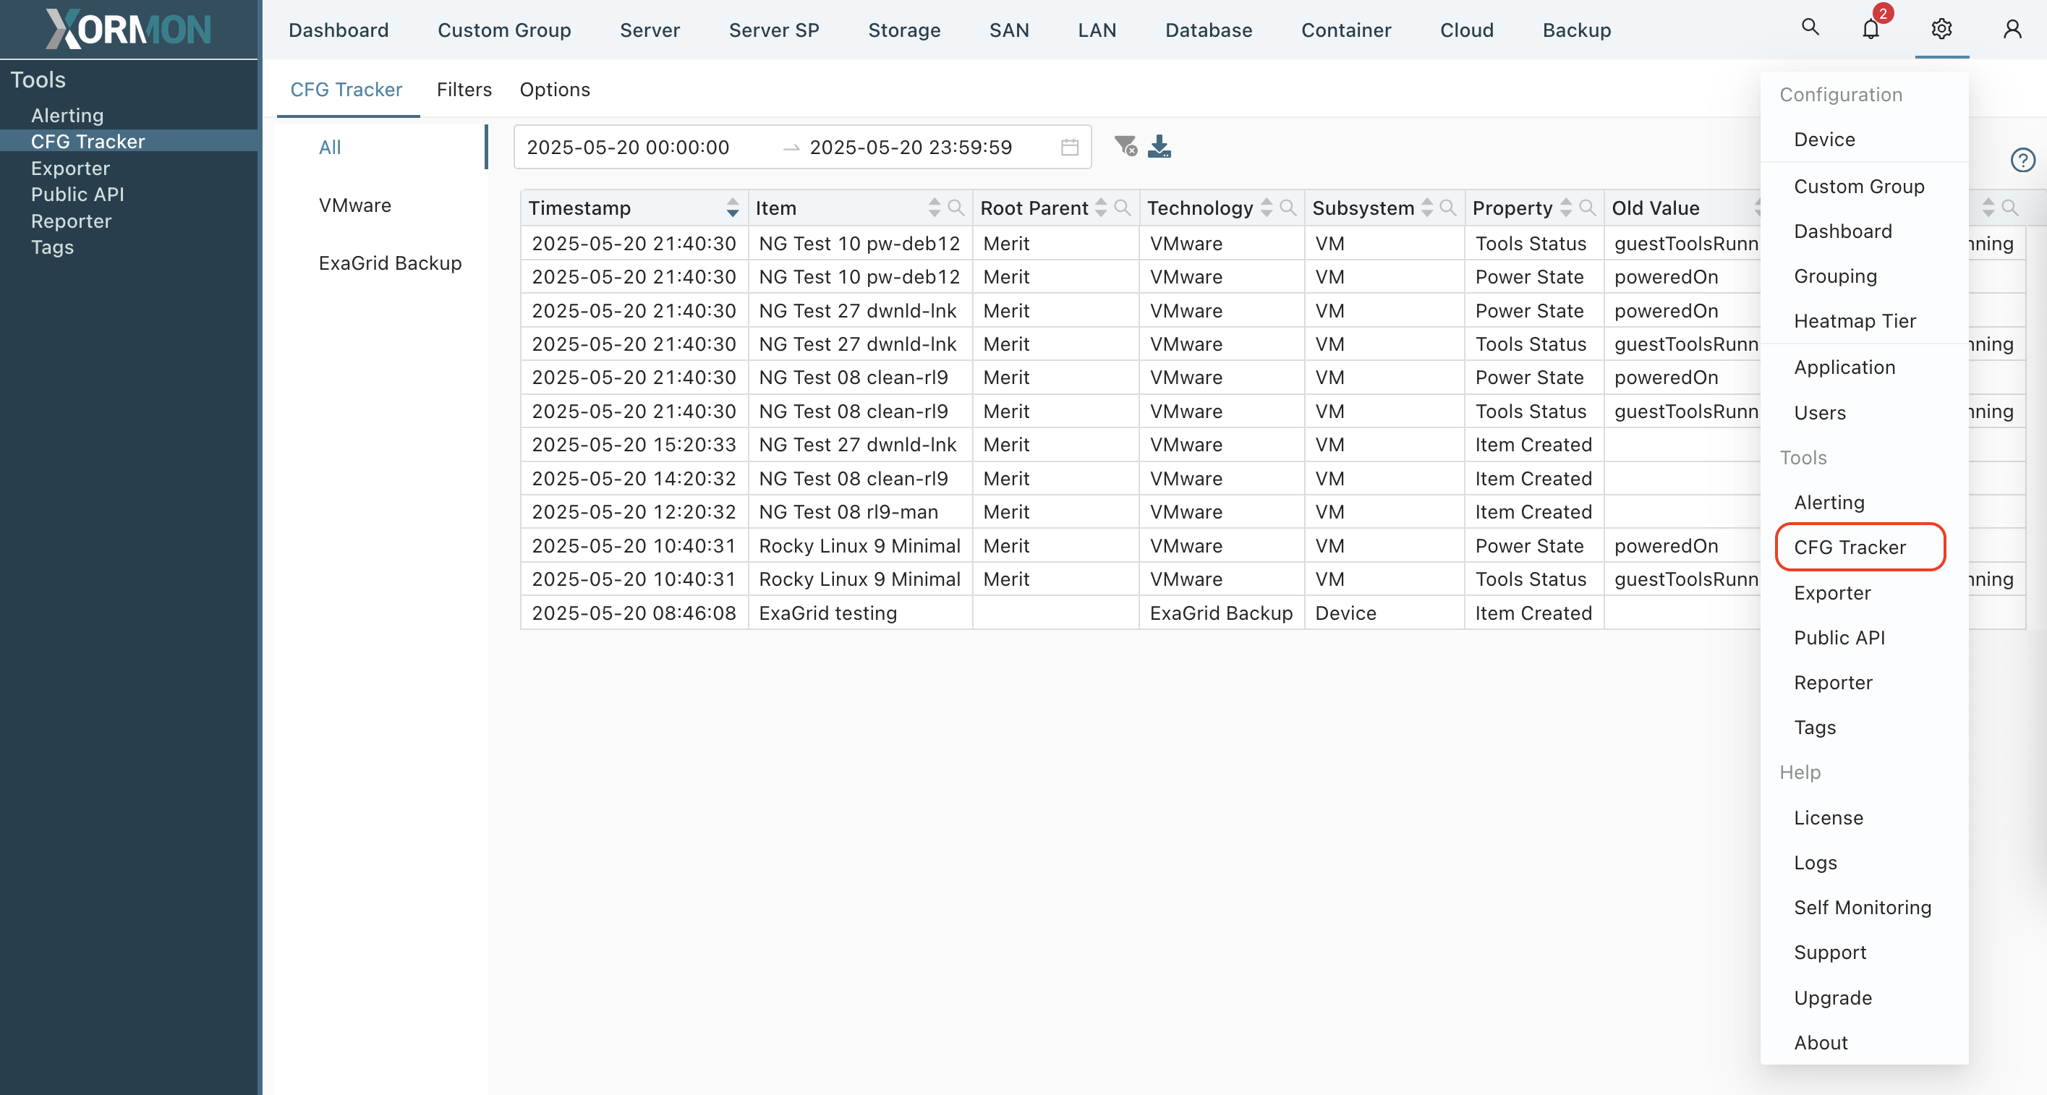Open the Dashboard top menu
The height and width of the screenshot is (1095, 2047).
point(339,30)
